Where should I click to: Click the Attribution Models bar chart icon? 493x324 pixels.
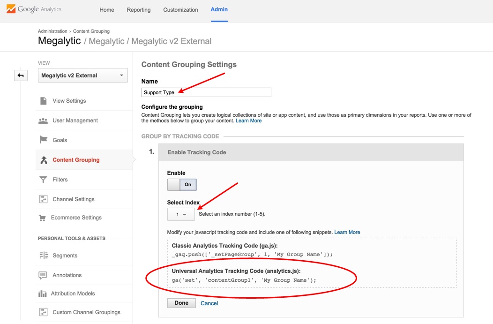click(x=43, y=294)
